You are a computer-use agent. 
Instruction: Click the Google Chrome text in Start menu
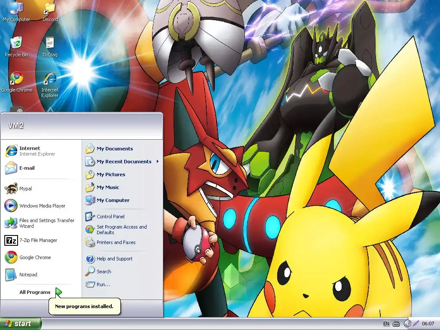pyautogui.click(x=35, y=257)
